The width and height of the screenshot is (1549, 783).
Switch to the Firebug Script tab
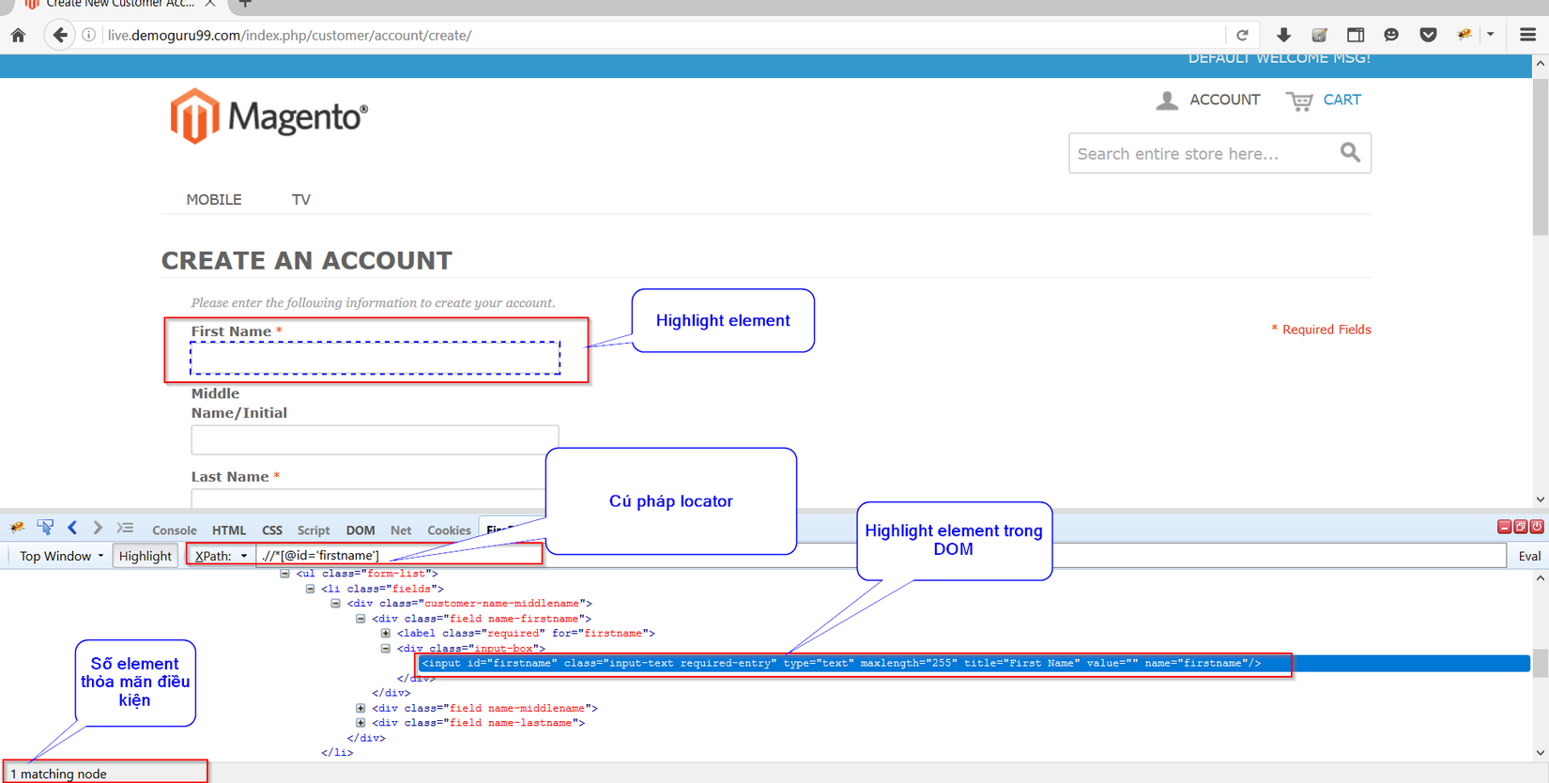[x=314, y=530]
